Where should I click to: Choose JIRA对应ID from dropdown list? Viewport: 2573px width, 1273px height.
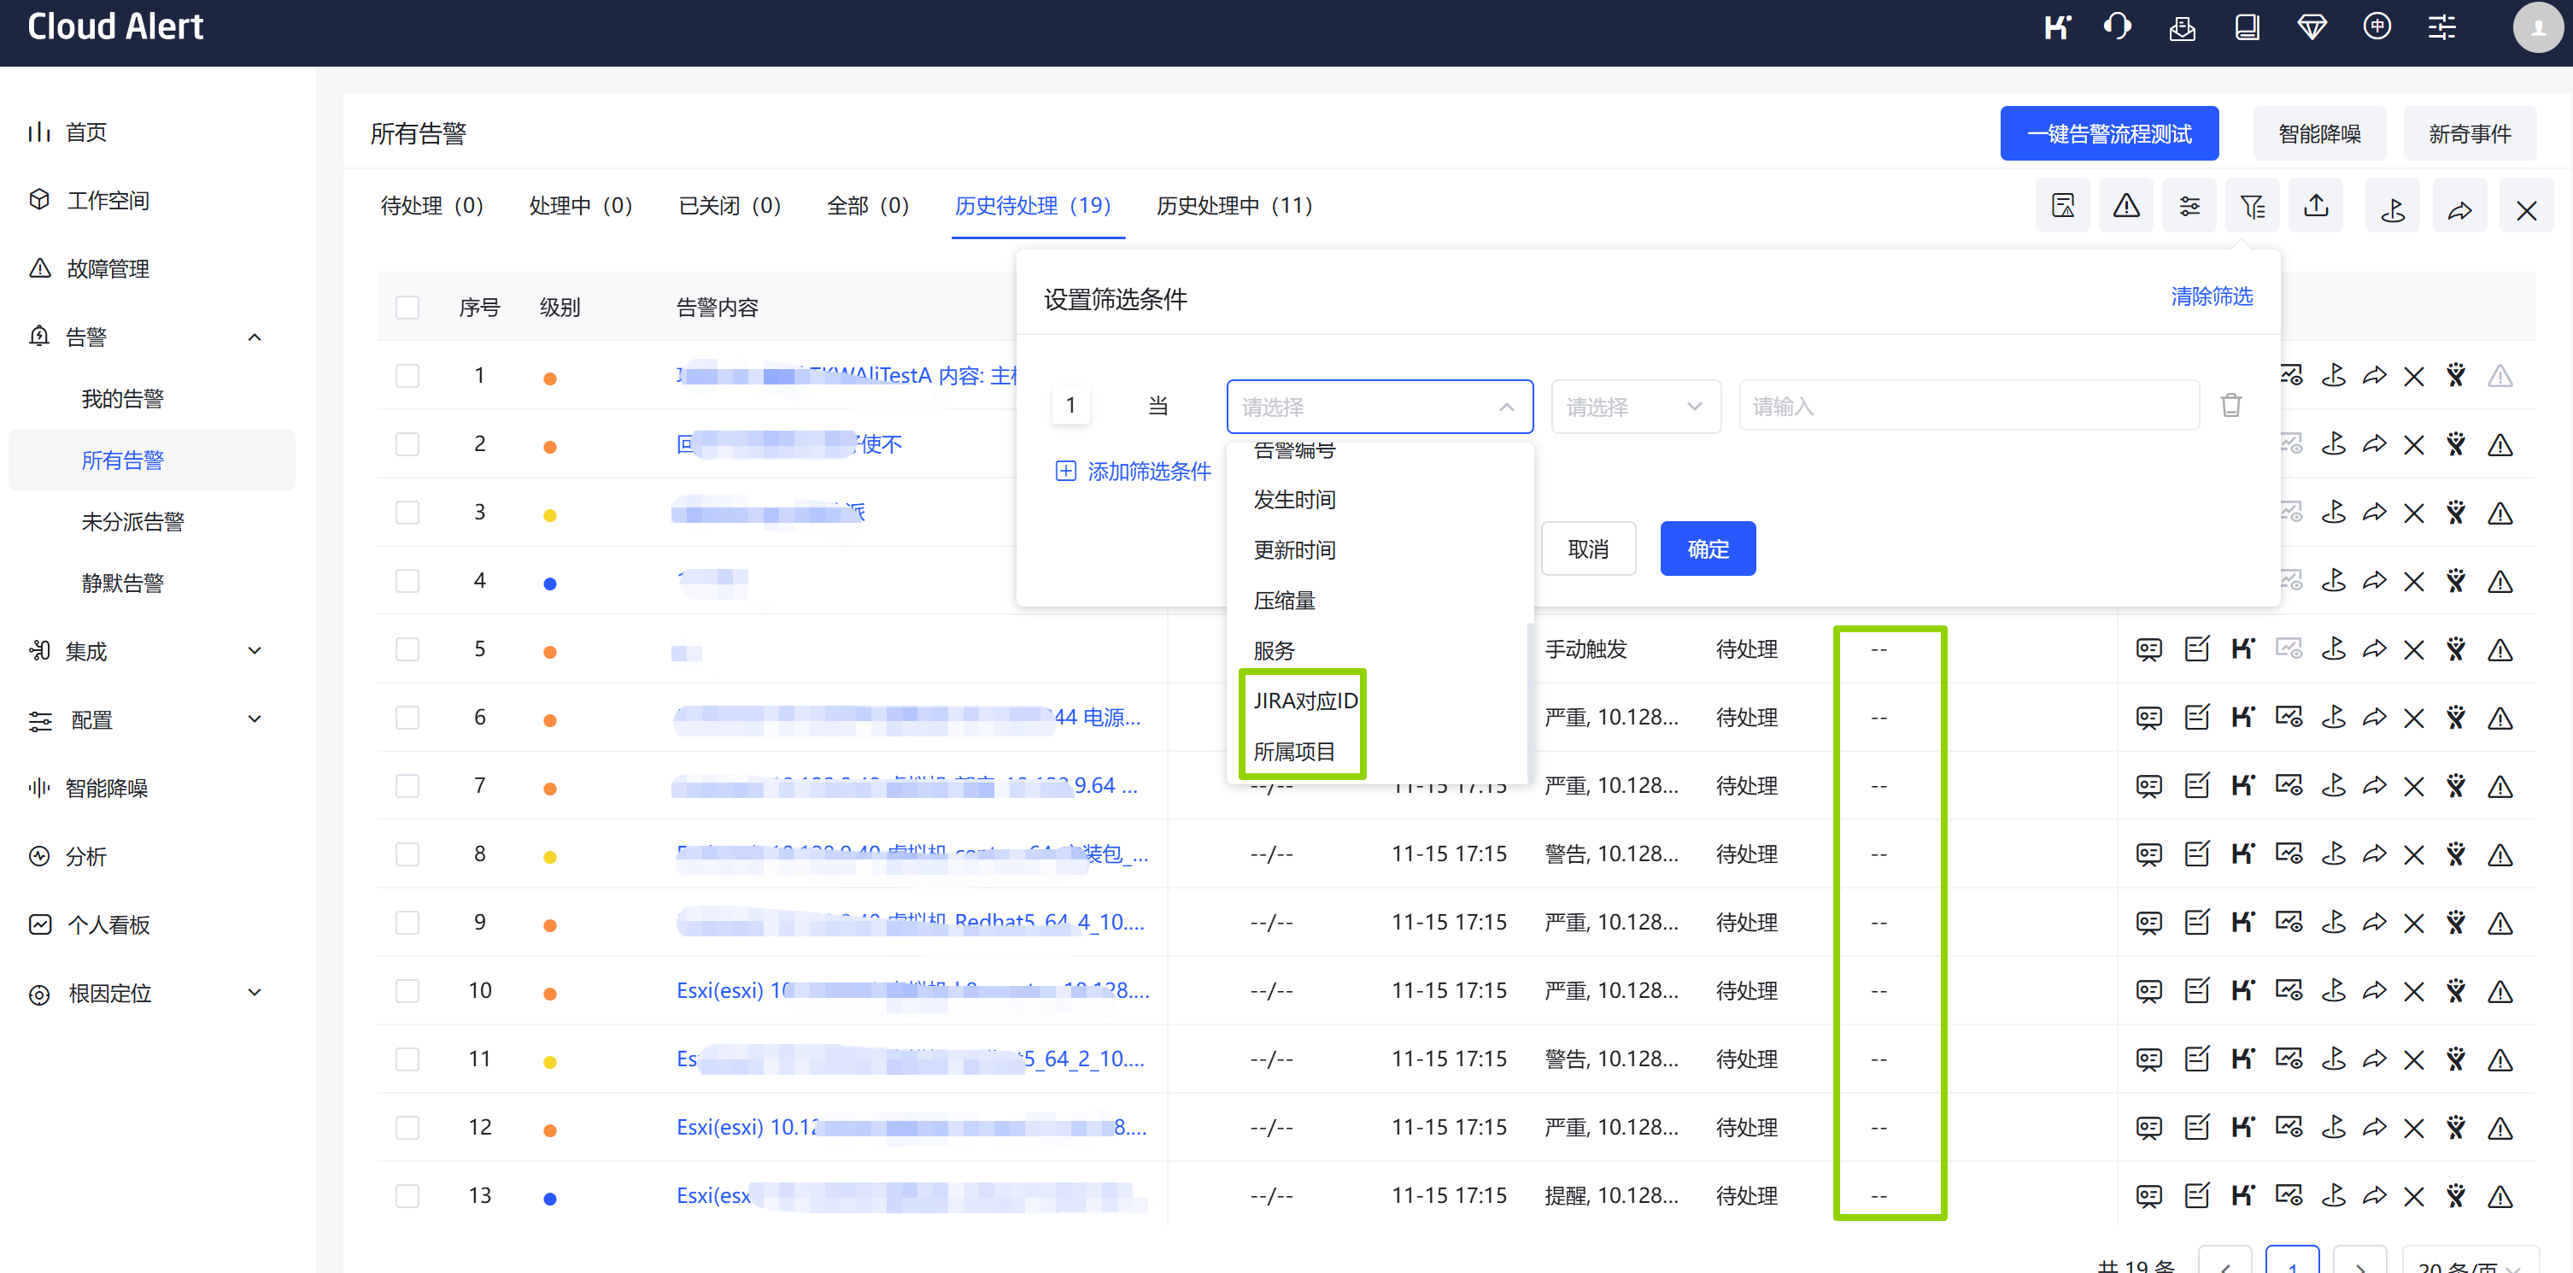tap(1304, 701)
